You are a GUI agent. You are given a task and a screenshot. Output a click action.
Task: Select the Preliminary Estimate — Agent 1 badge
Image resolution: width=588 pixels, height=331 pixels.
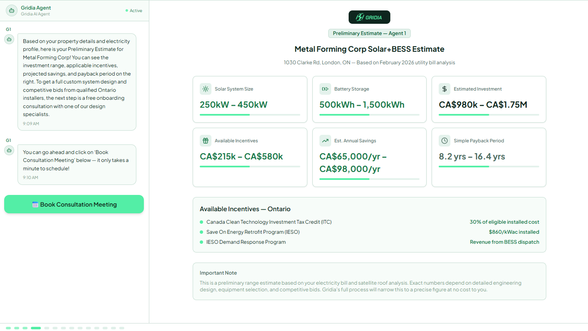pyautogui.click(x=369, y=33)
